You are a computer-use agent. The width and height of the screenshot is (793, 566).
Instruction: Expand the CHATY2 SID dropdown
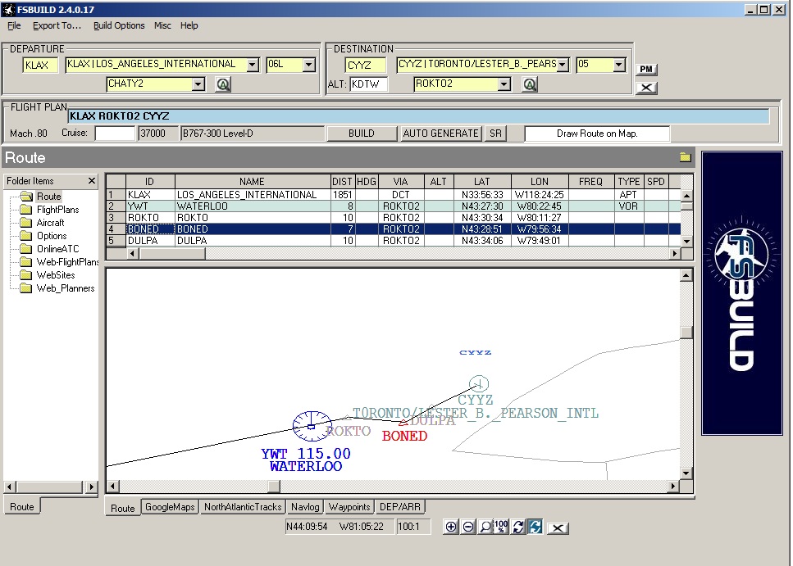point(198,84)
